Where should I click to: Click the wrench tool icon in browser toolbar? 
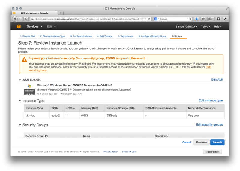click(225, 19)
